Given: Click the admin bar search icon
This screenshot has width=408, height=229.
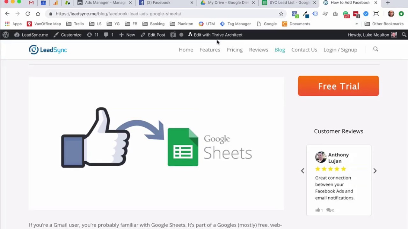Looking at the screenshot, I should [x=404, y=35].
